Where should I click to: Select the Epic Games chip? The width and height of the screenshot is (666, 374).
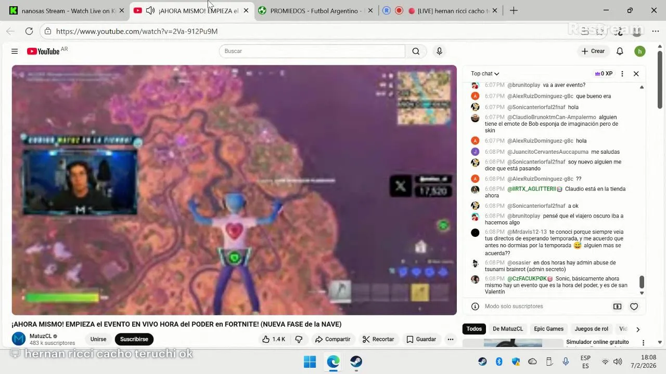coord(548,329)
